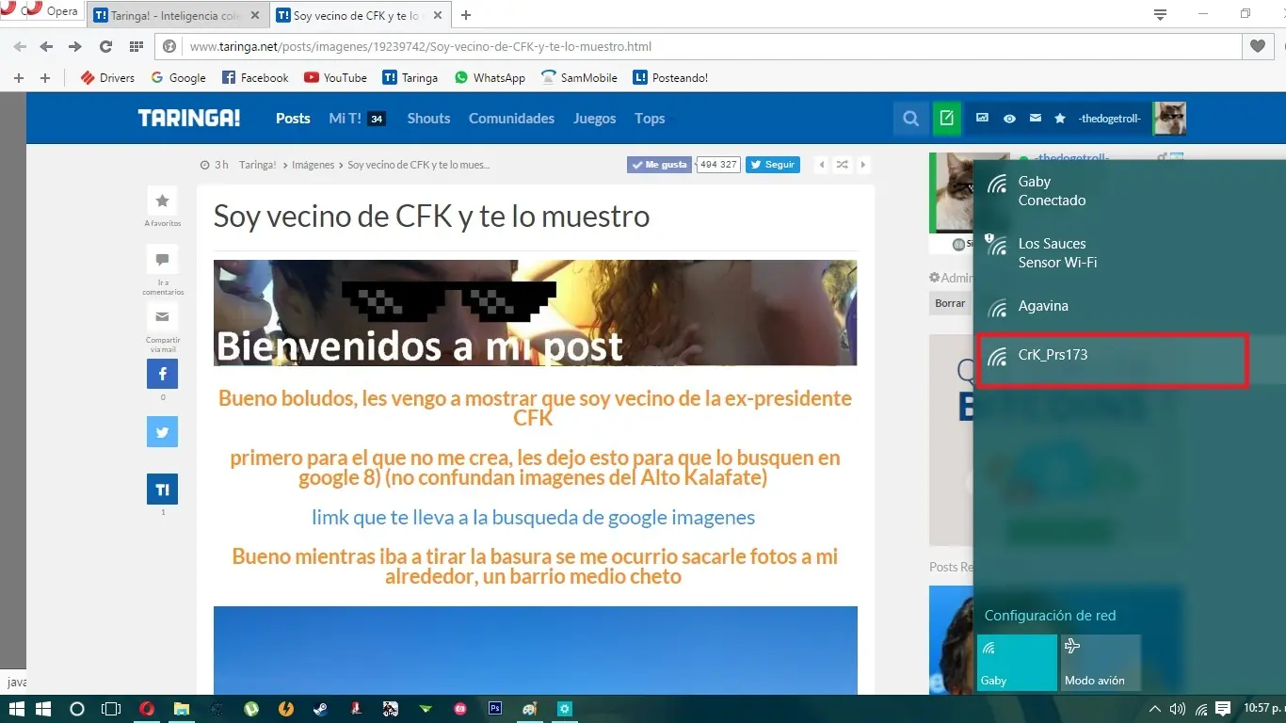The height and width of the screenshot is (723, 1286).
Task: Click the browser forward arrow
Action: (x=75, y=46)
